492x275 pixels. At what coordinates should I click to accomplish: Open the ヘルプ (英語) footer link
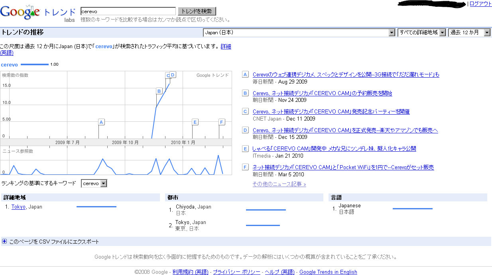pos(279,272)
